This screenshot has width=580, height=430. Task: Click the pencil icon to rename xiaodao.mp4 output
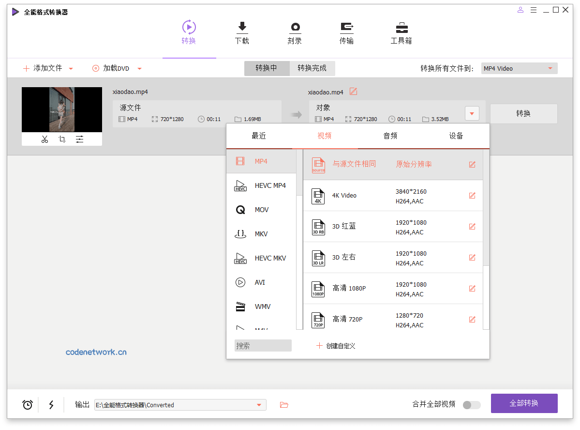353,91
